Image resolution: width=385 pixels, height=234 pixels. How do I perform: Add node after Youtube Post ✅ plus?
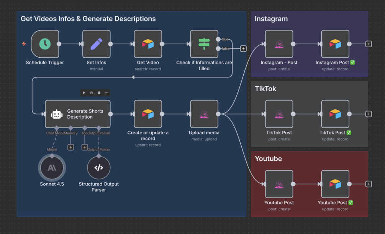pos(369,184)
